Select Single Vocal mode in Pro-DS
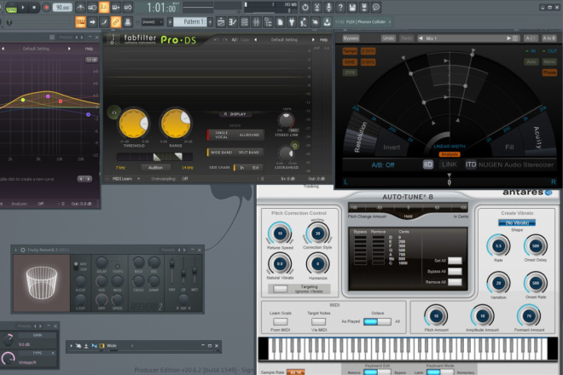The image size is (563, 375). tap(221, 135)
